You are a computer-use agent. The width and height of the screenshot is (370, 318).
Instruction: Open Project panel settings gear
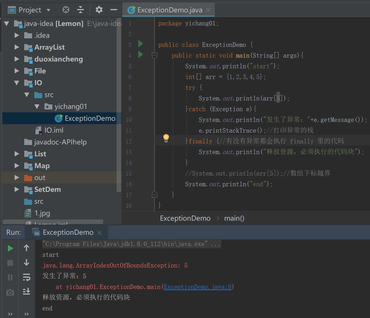click(99, 10)
